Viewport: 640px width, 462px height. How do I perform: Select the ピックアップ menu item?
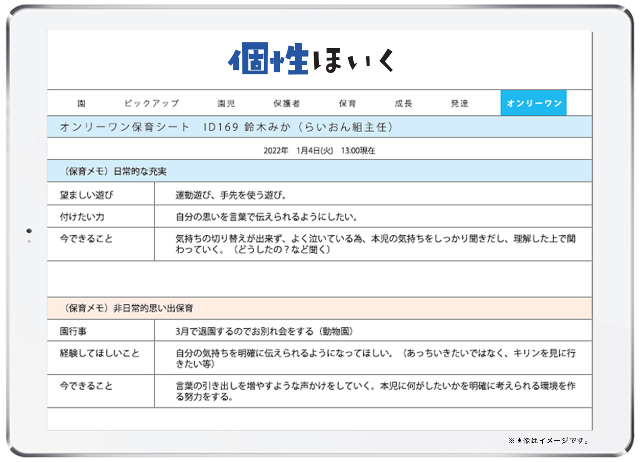(x=151, y=103)
